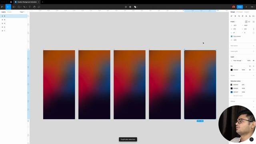The height and width of the screenshot is (144, 256).
Task: Select layer 4 in Layers panel
Action: 14,20
